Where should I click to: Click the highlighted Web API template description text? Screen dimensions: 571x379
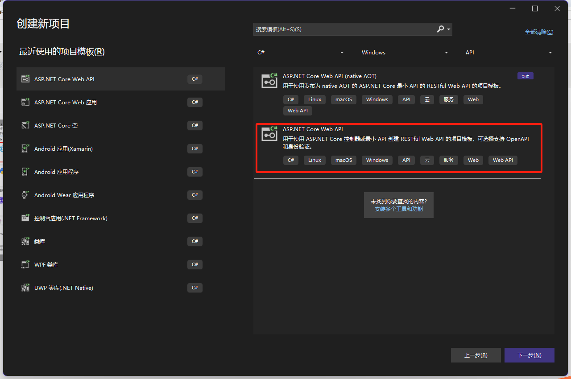(406, 143)
